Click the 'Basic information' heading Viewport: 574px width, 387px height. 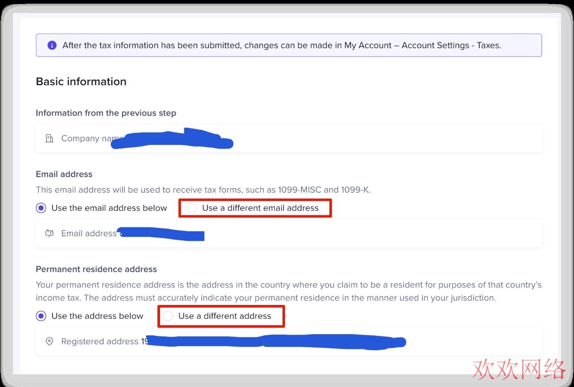coord(81,82)
